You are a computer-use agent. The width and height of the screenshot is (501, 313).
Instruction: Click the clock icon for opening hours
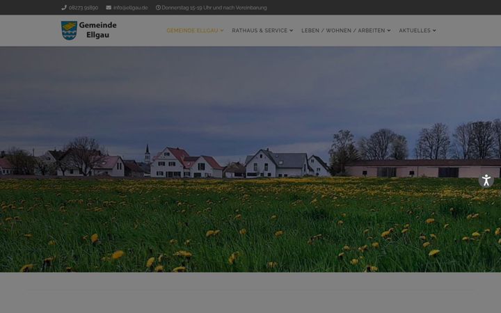[158, 8]
